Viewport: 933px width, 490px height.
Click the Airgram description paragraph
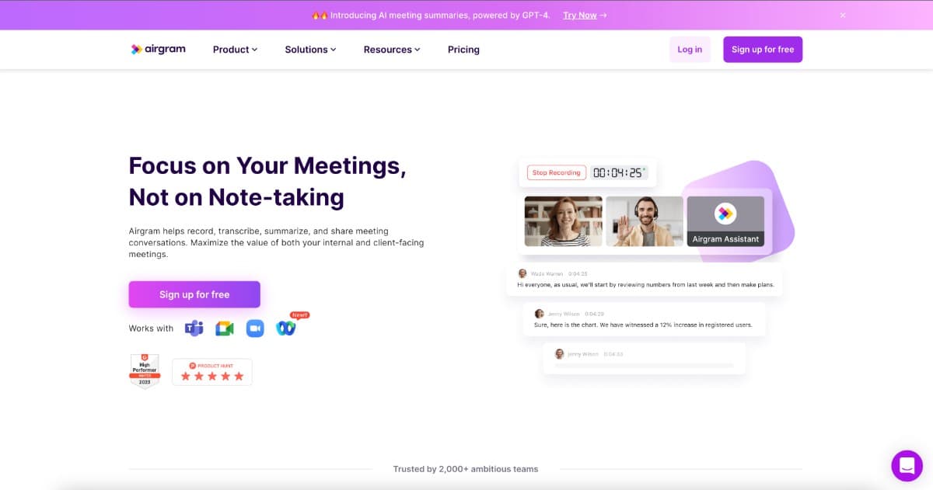pyautogui.click(x=276, y=243)
